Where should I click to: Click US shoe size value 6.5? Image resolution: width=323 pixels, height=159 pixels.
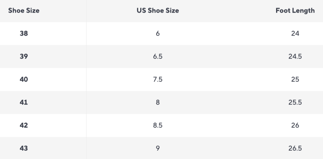coord(158,56)
